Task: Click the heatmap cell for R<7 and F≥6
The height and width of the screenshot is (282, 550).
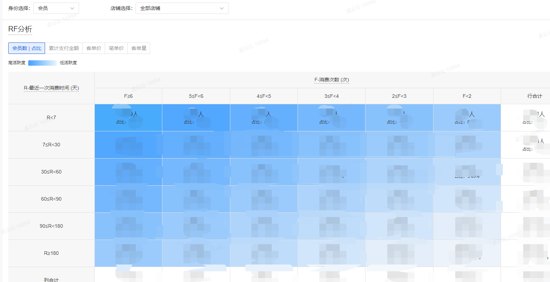Action: tap(128, 118)
